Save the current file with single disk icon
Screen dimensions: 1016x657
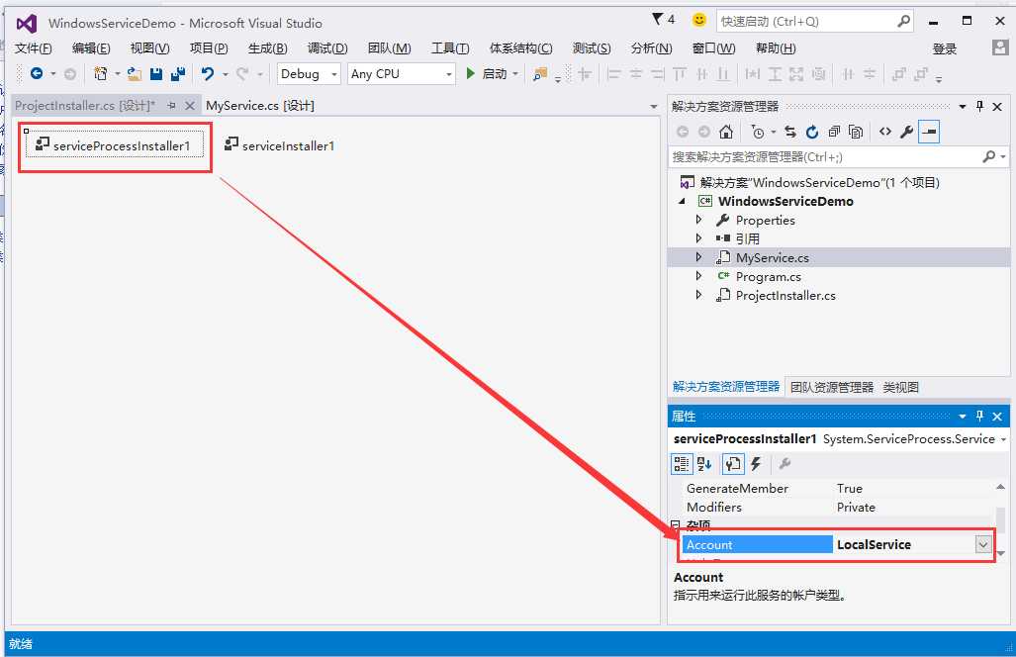coord(156,74)
